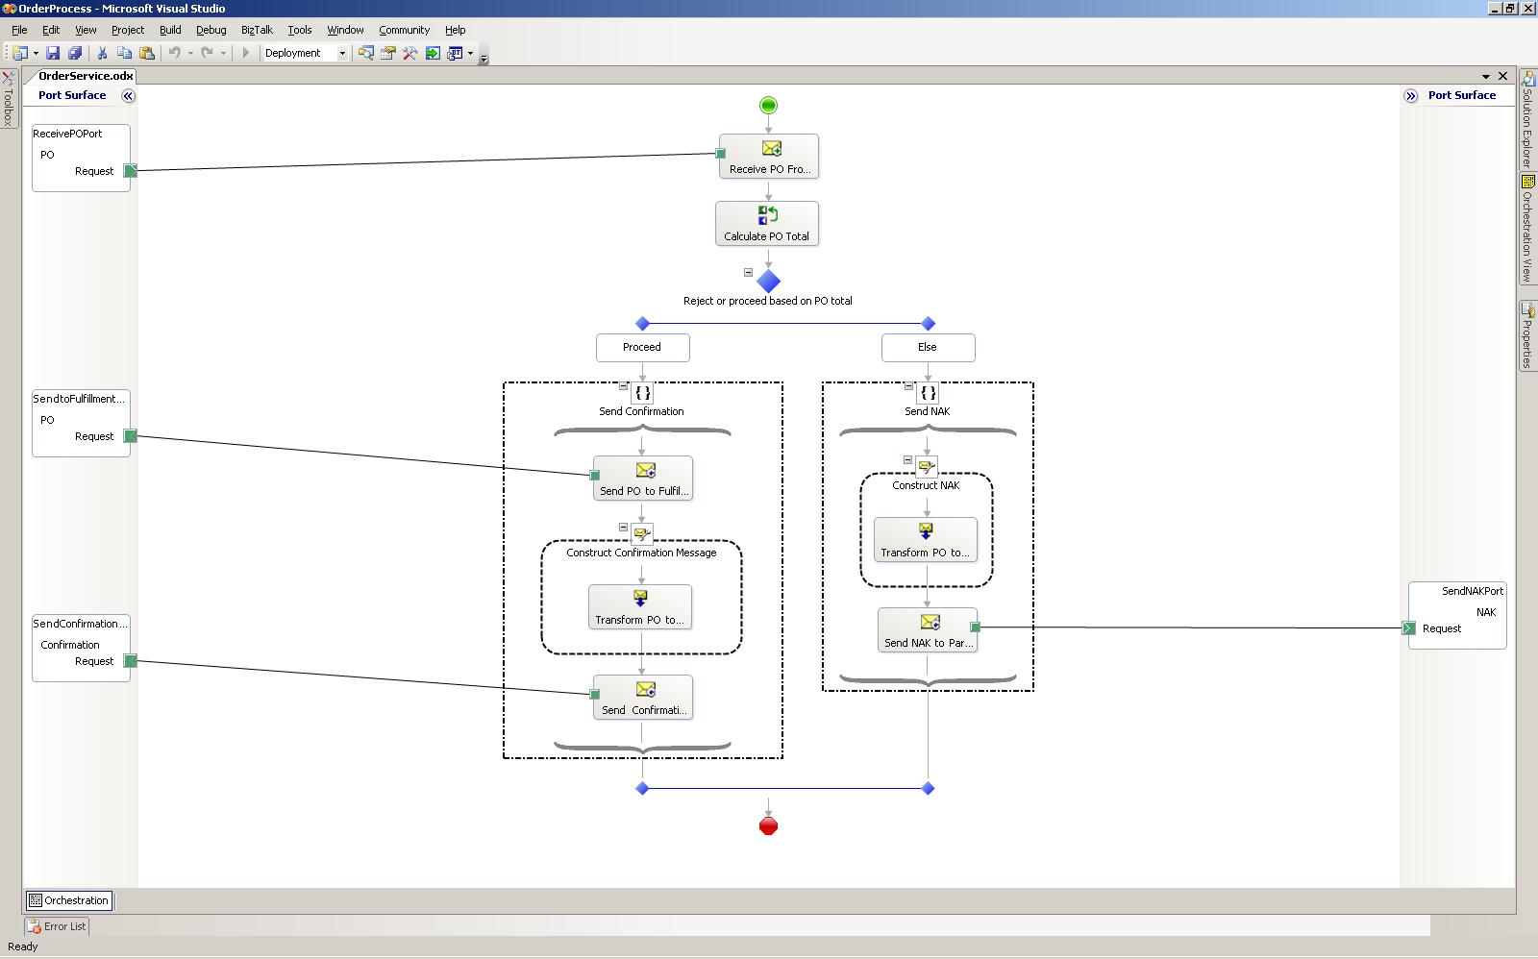Click the New Project toolbar icon
Screen dimensions: 1538x959
click(x=19, y=53)
